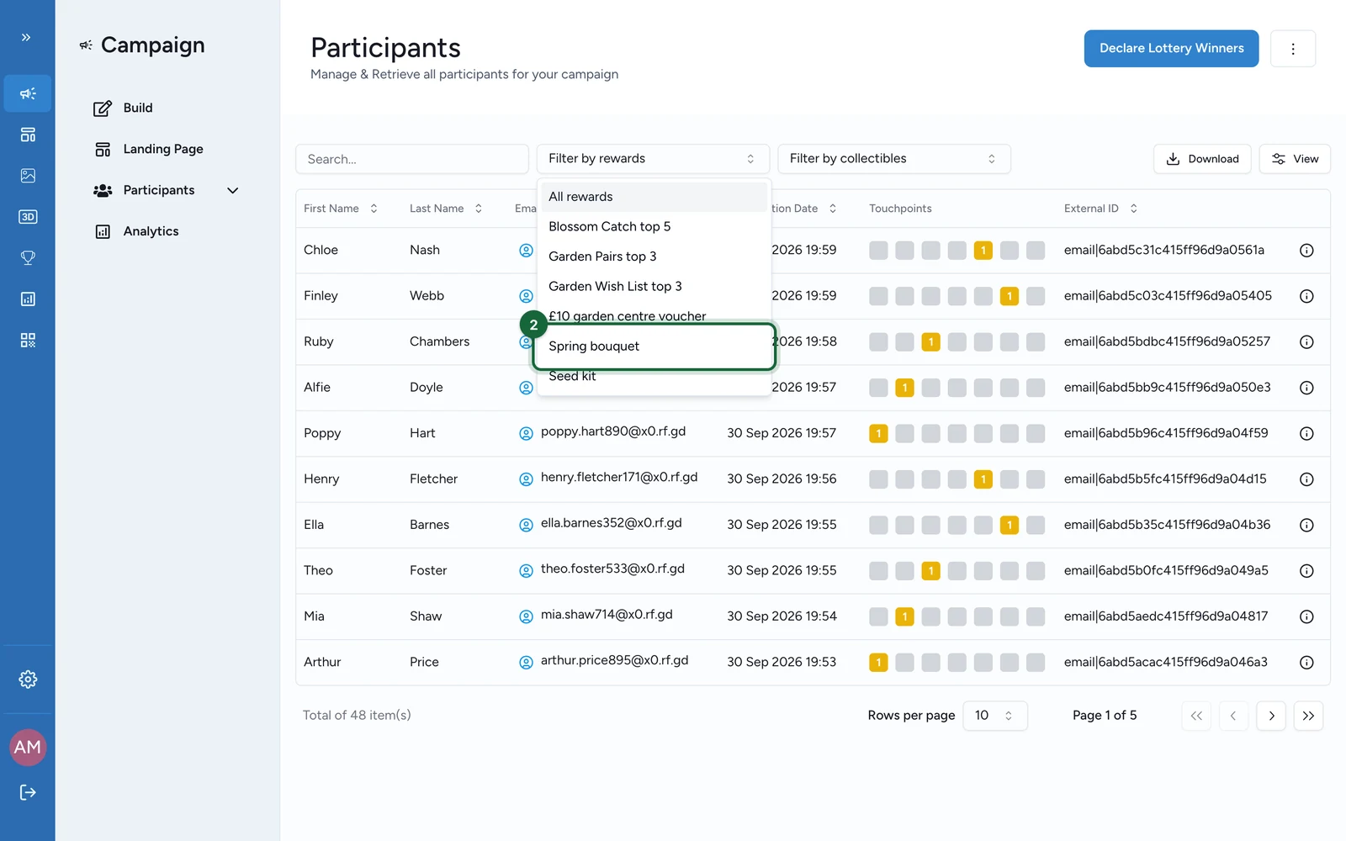Click profile icon beside henry.fletcher171 email
This screenshot has height=841, width=1346.
click(526, 479)
